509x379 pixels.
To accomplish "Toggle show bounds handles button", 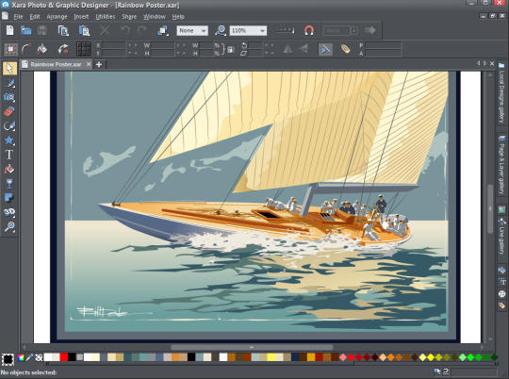I will 10,49.
